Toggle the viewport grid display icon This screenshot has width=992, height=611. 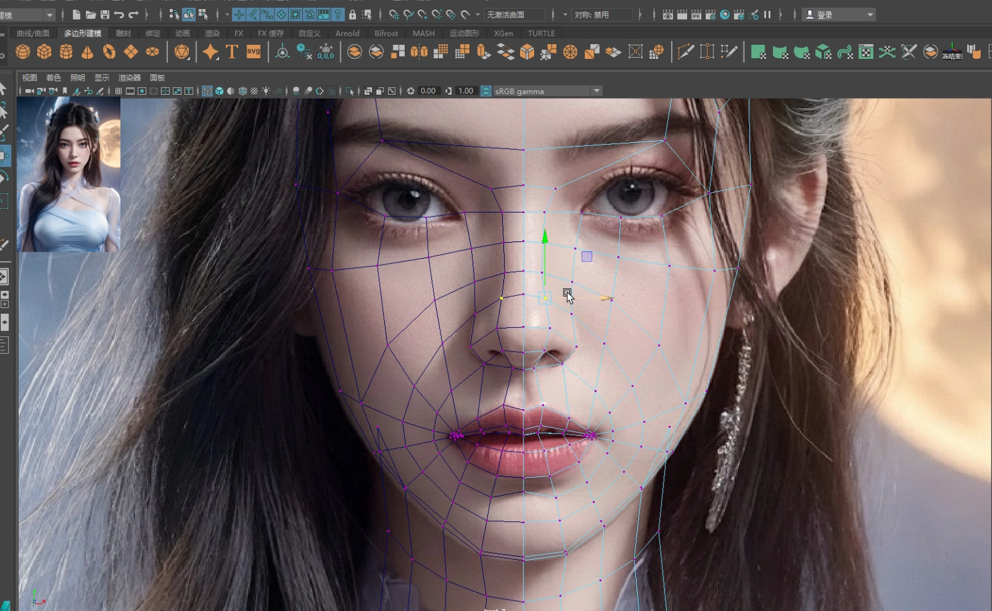click(118, 91)
